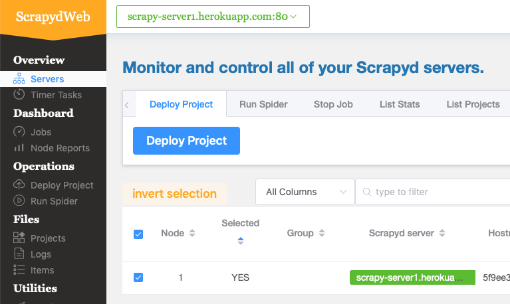
Task: Click the invert selection button
Action: (x=174, y=194)
